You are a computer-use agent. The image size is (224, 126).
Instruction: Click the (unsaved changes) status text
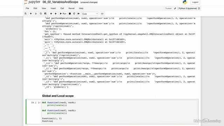click(89, 2)
